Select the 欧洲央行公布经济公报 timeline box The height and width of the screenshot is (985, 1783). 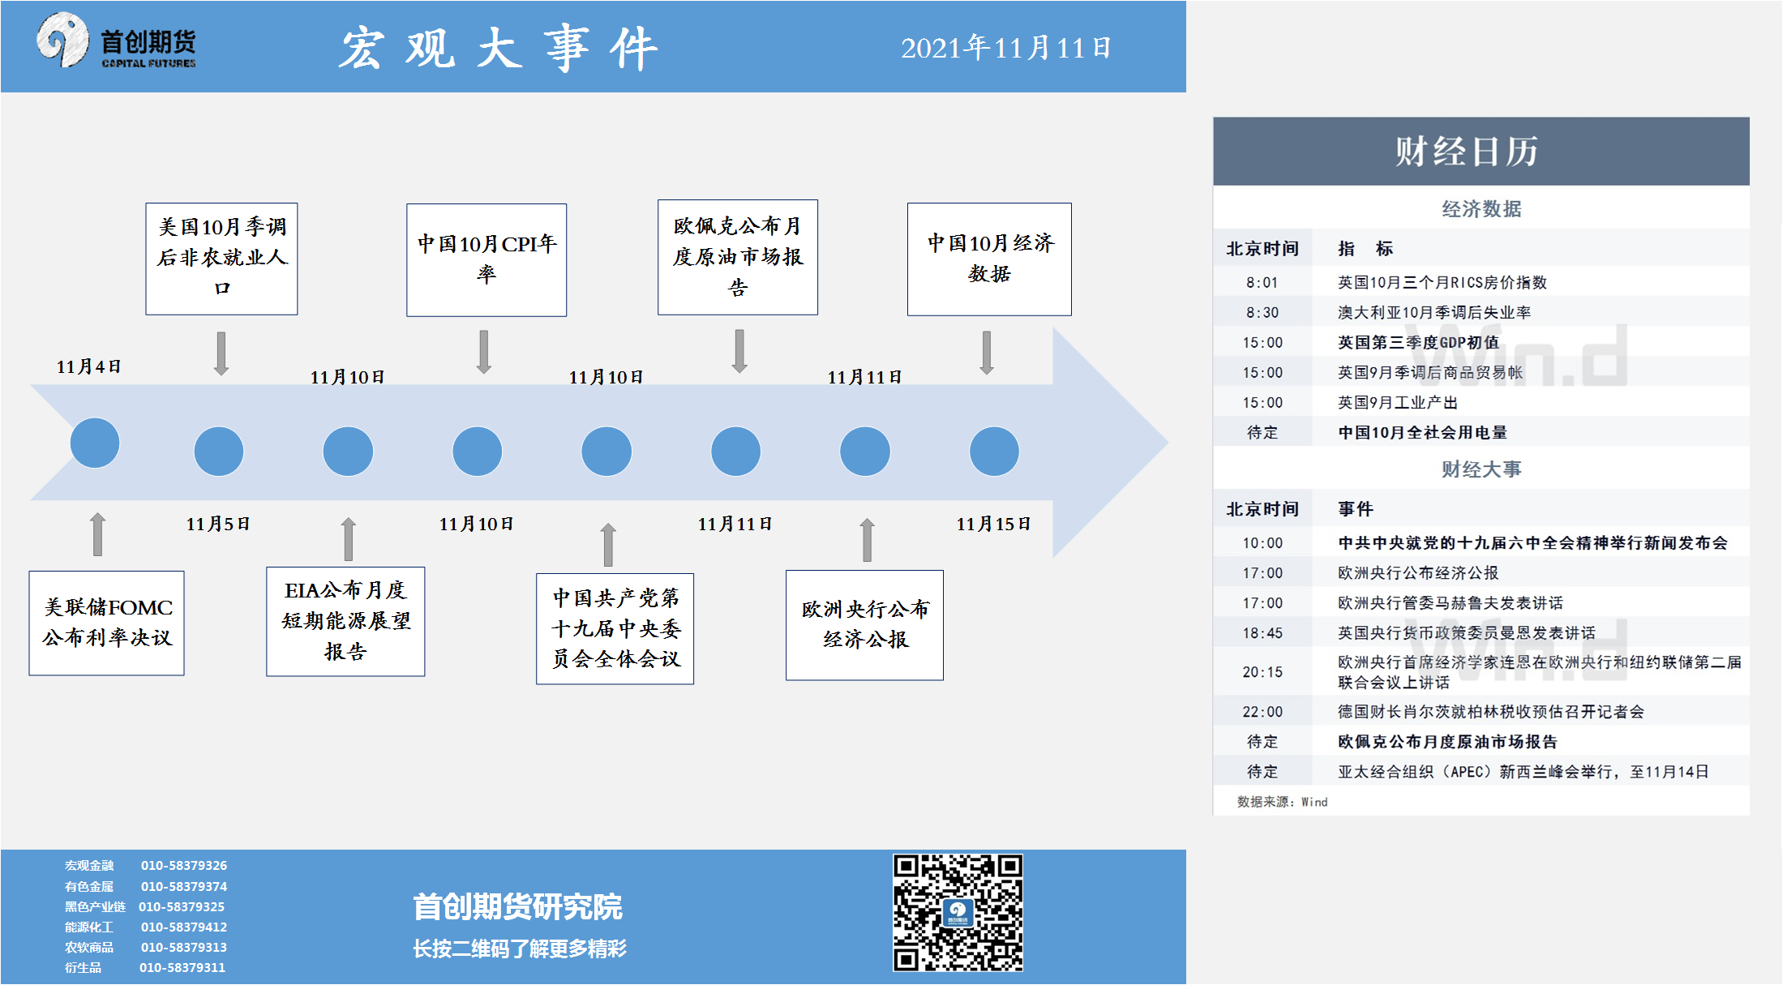[864, 624]
